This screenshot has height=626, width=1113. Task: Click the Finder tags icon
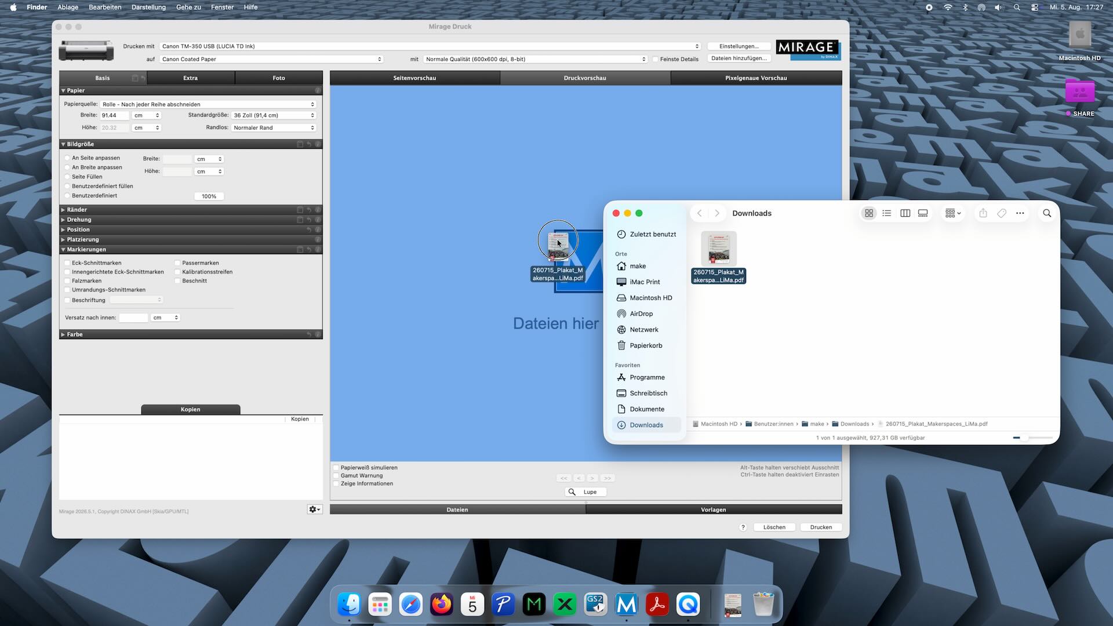click(1002, 213)
